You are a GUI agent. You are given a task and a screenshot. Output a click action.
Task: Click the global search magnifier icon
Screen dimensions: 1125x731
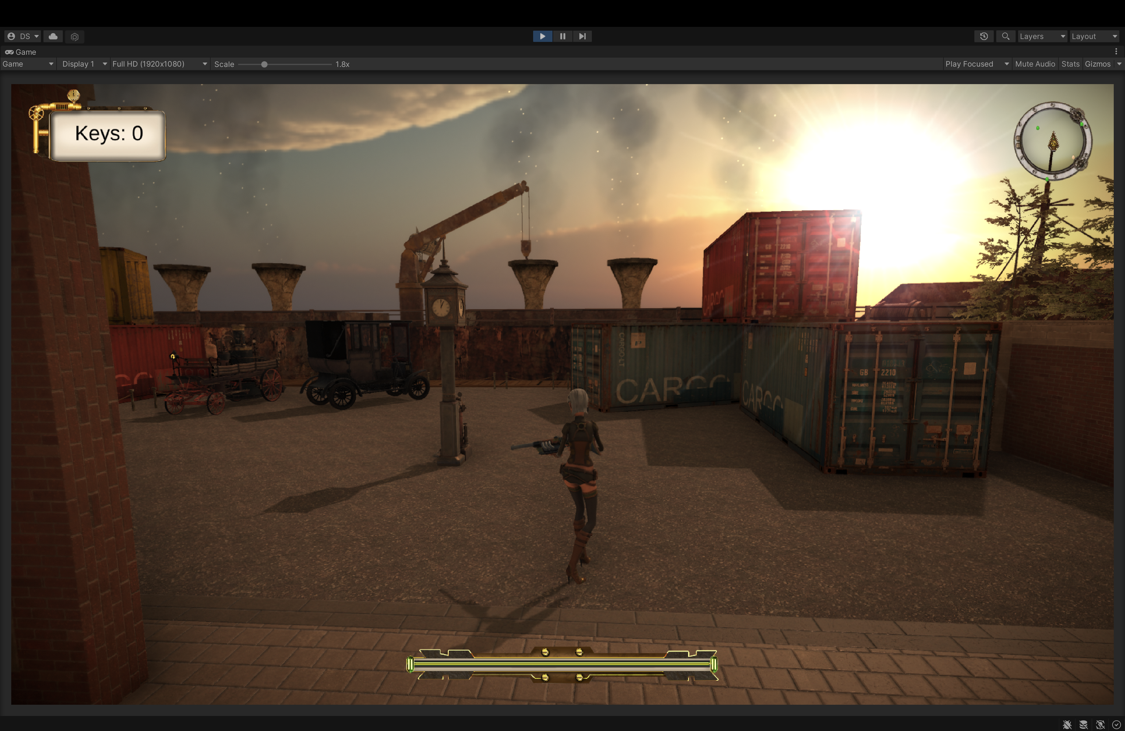pos(1005,36)
